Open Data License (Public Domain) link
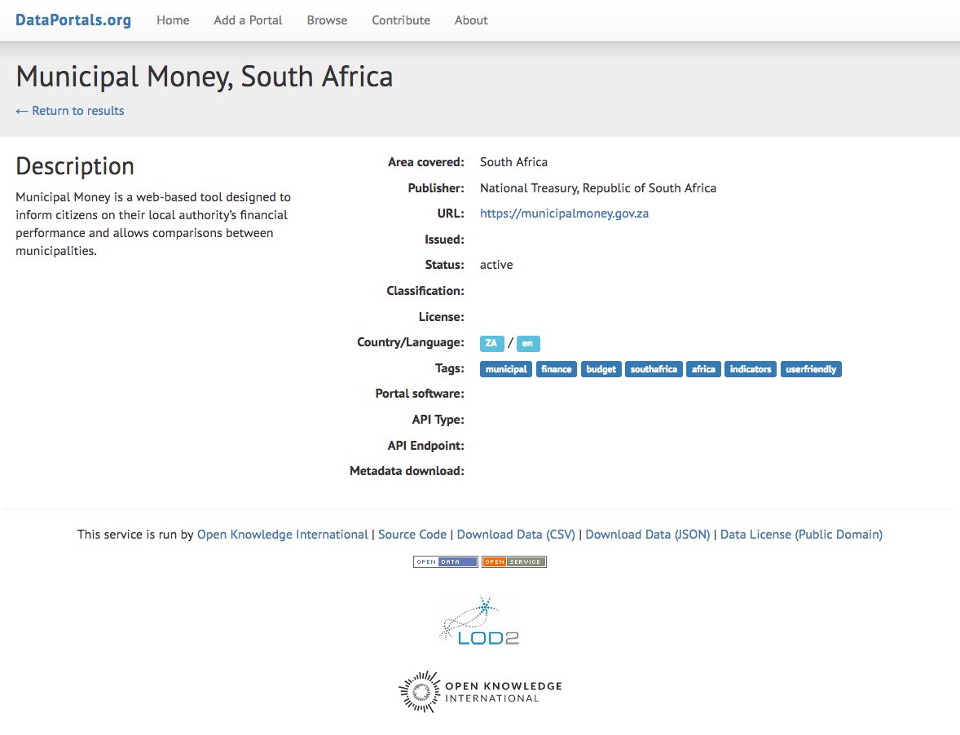 point(801,535)
